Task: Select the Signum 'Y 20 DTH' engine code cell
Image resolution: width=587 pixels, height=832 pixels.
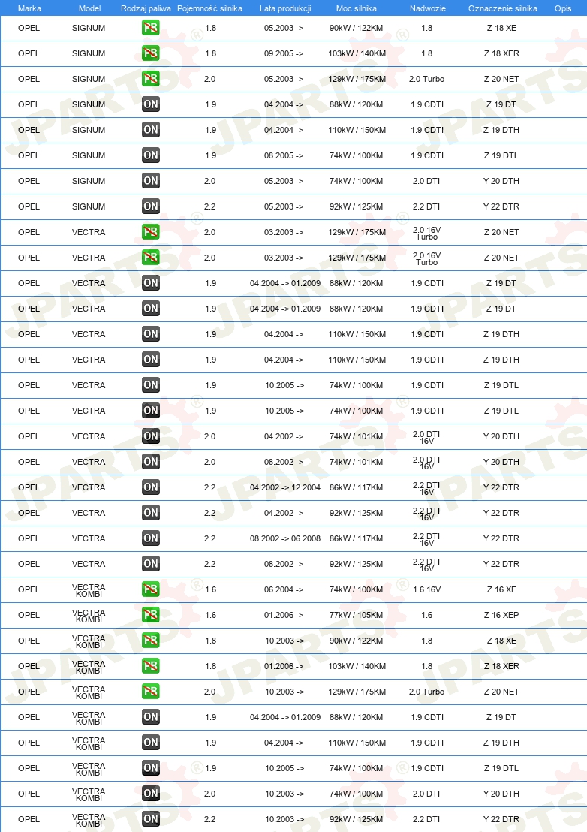Action: click(501, 181)
